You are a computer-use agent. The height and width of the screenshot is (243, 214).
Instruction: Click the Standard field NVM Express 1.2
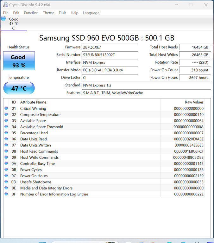pos(146,85)
